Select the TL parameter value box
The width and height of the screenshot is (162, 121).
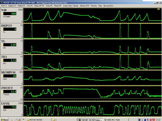tap(11, 45)
